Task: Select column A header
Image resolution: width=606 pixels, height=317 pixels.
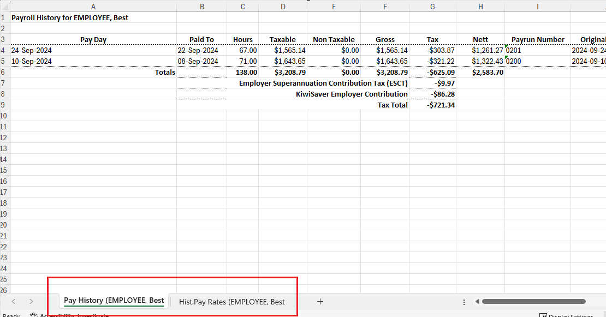Action: pyautogui.click(x=93, y=7)
